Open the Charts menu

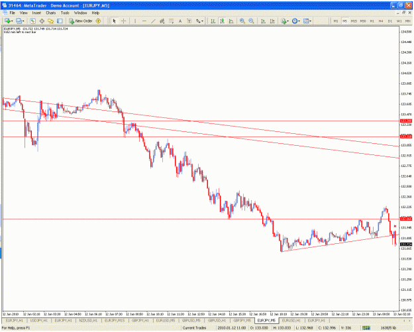click(x=51, y=13)
